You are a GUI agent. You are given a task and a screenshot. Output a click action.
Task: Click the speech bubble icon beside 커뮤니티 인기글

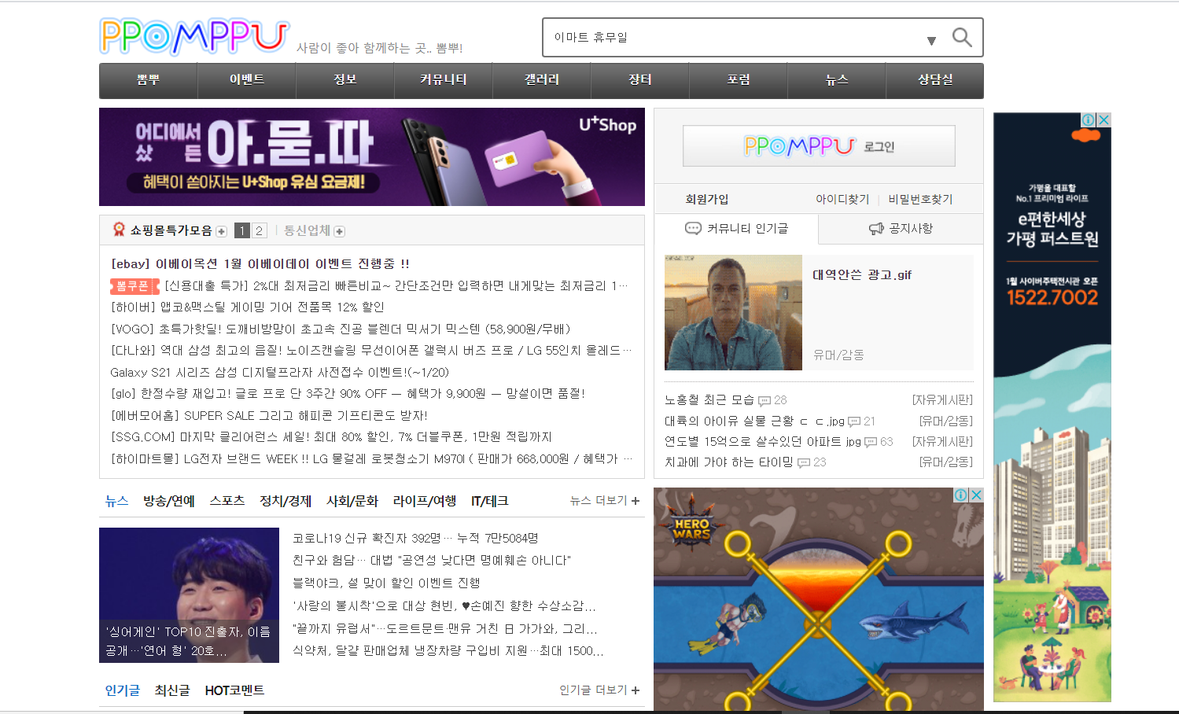(693, 229)
